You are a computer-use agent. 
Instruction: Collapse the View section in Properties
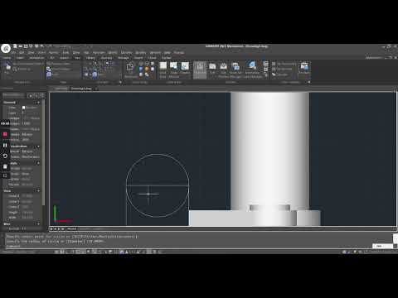coord(38,190)
